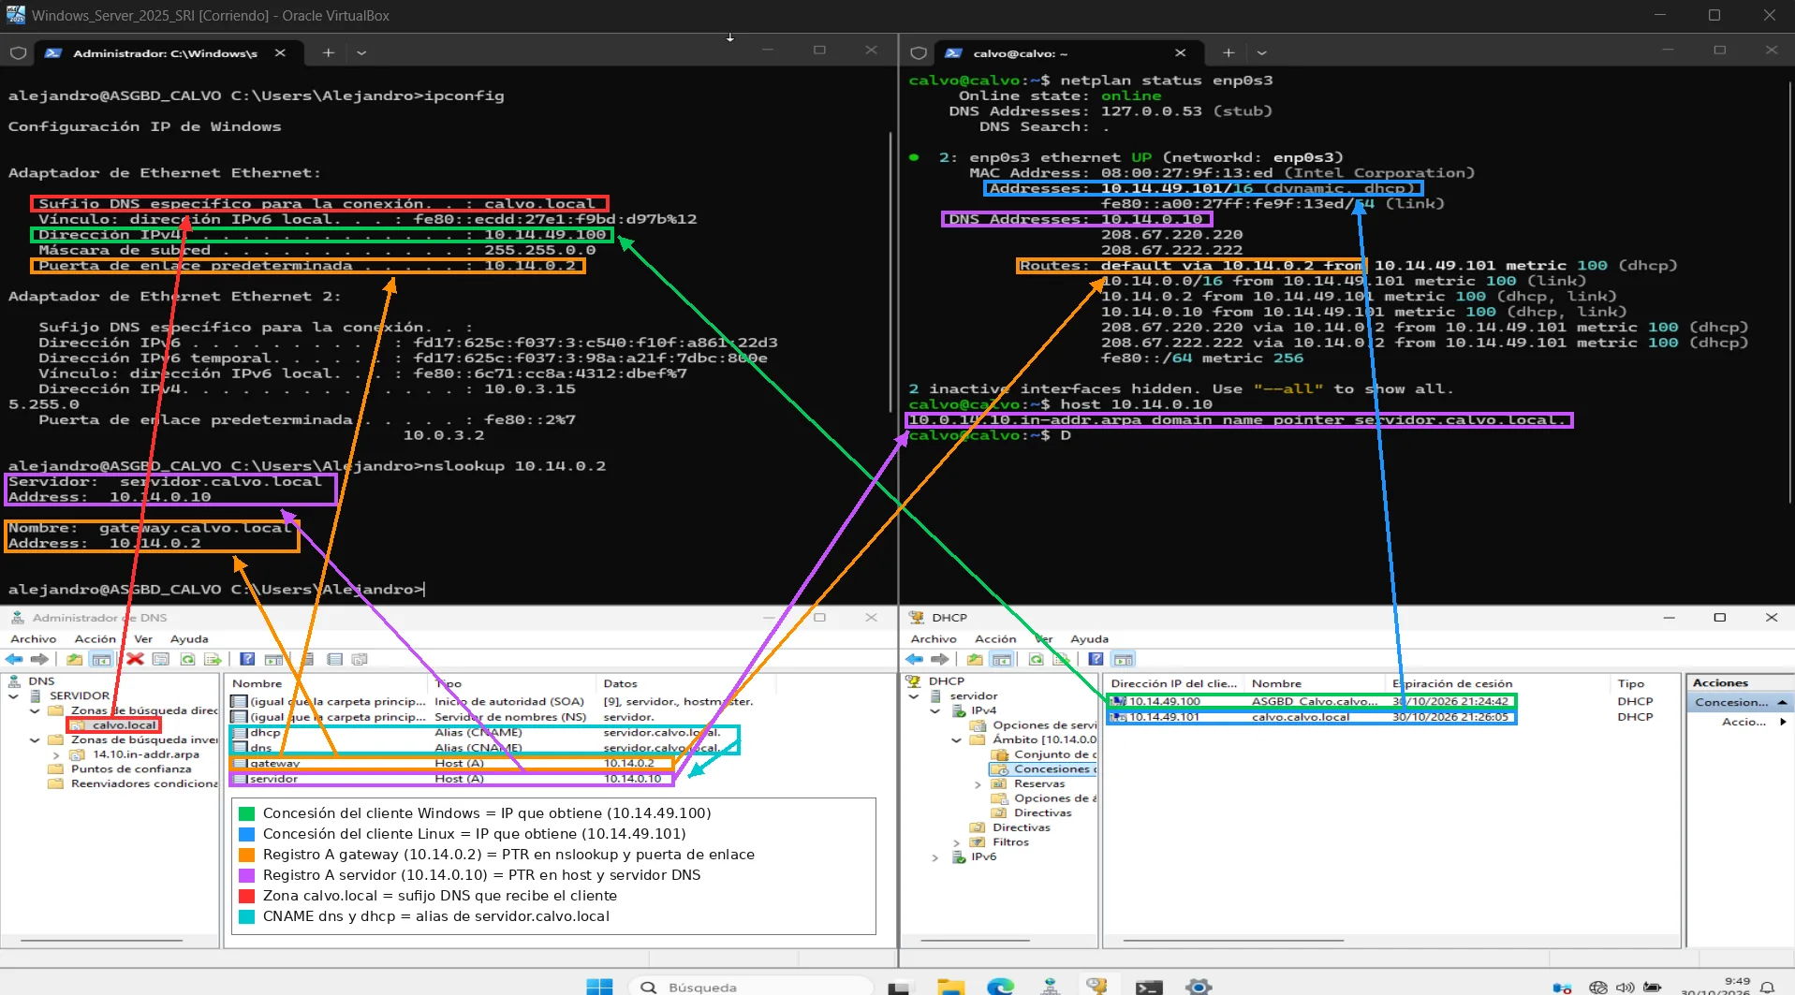Screen dimensions: 1795x995
Task: Sort DNS records by Nombre column
Action: (x=328, y=683)
